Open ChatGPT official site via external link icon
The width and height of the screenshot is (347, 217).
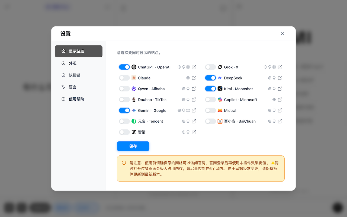(x=194, y=67)
